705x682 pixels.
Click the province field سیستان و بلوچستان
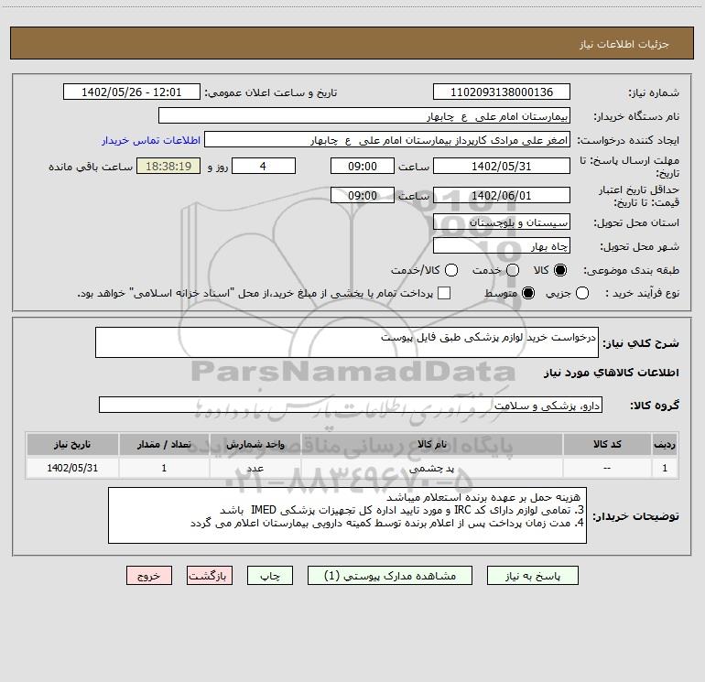tap(502, 222)
